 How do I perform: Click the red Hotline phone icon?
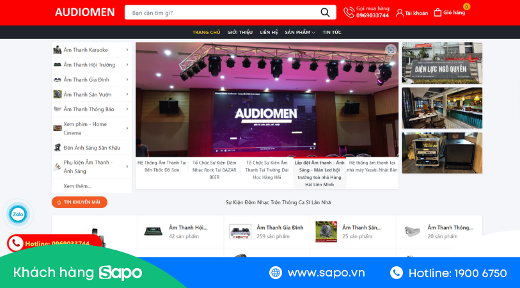[x=15, y=244]
